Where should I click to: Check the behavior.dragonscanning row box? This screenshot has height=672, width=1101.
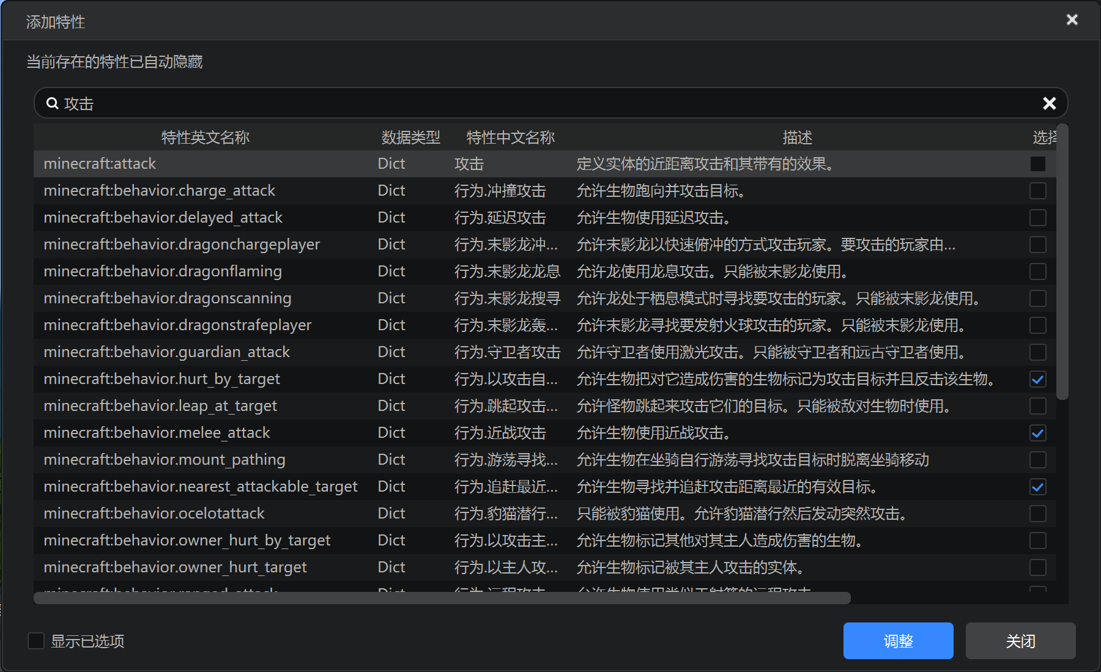click(1037, 298)
